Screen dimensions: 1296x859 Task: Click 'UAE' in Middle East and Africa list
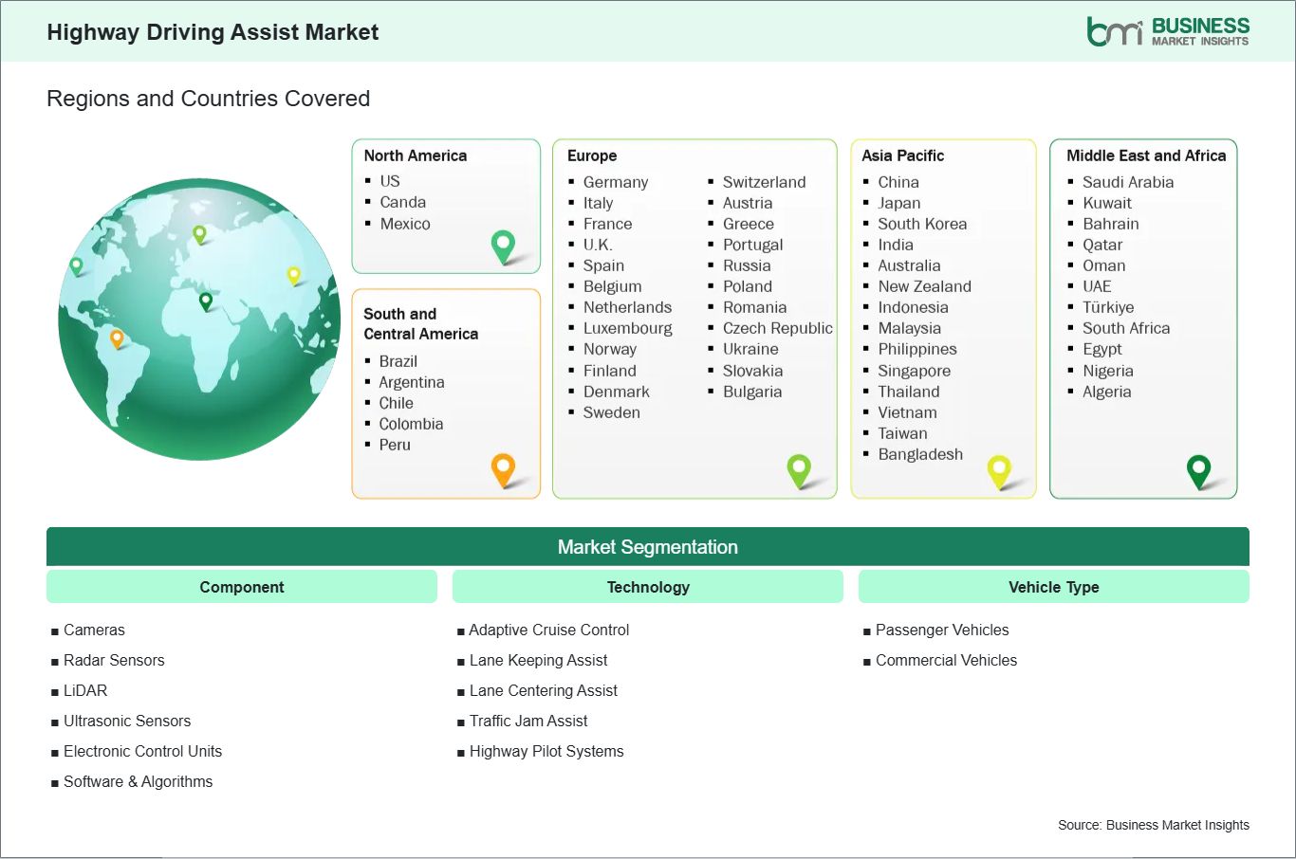1097,286
